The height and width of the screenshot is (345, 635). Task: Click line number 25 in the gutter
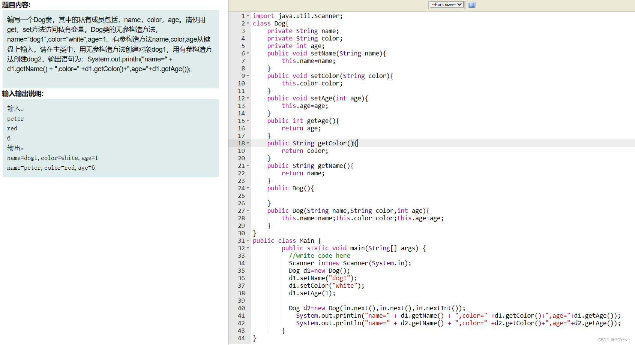[241, 196]
